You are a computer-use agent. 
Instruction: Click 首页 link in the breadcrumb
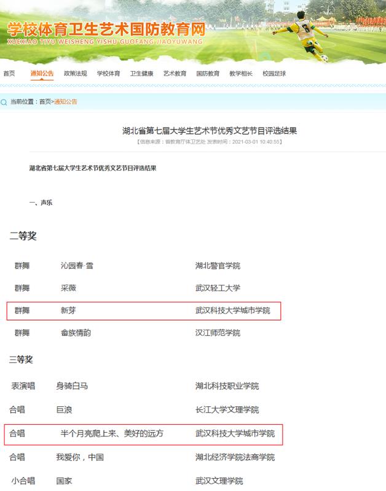(45, 102)
